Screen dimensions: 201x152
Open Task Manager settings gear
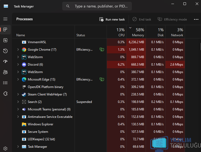(x=5, y=149)
